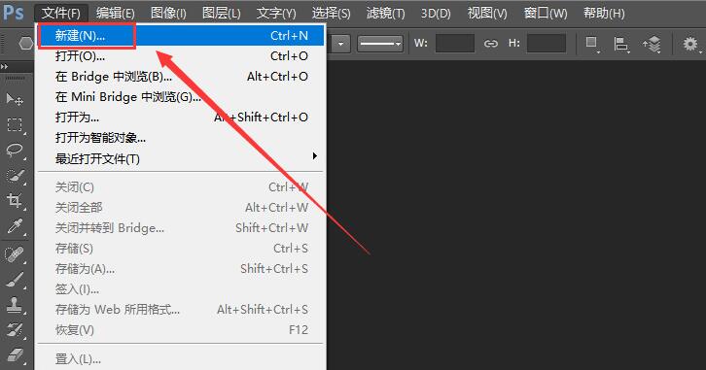Select the Clone Stamp tool
Viewport: 706px width, 370px height.
click(x=15, y=305)
